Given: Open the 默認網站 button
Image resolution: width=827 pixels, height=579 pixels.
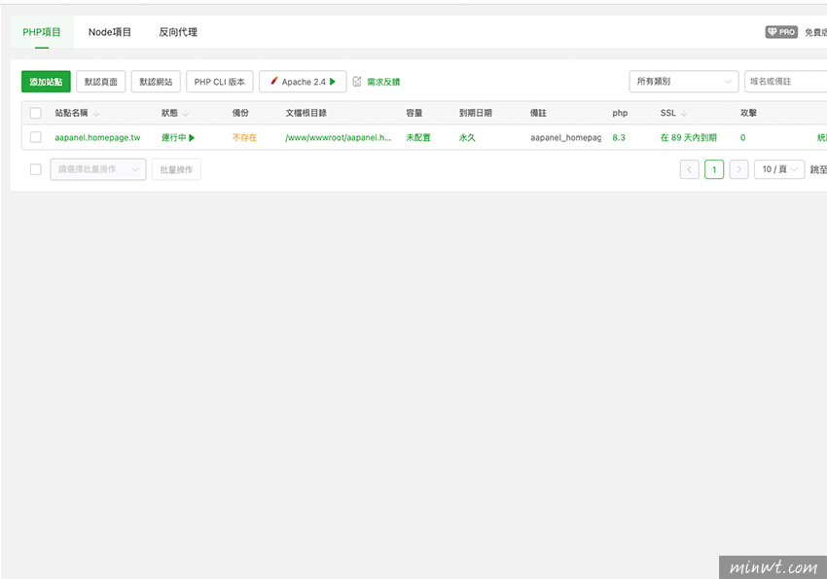Looking at the screenshot, I should tap(156, 82).
